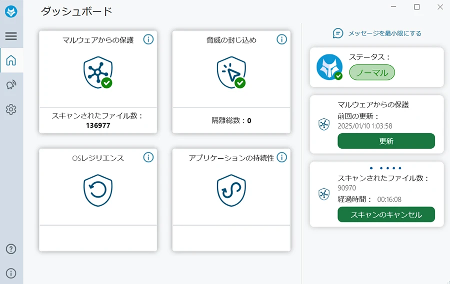The height and width of the screenshot is (284, 450).
Task: Click the threat containment cursor shield icon
Action: tap(231, 72)
